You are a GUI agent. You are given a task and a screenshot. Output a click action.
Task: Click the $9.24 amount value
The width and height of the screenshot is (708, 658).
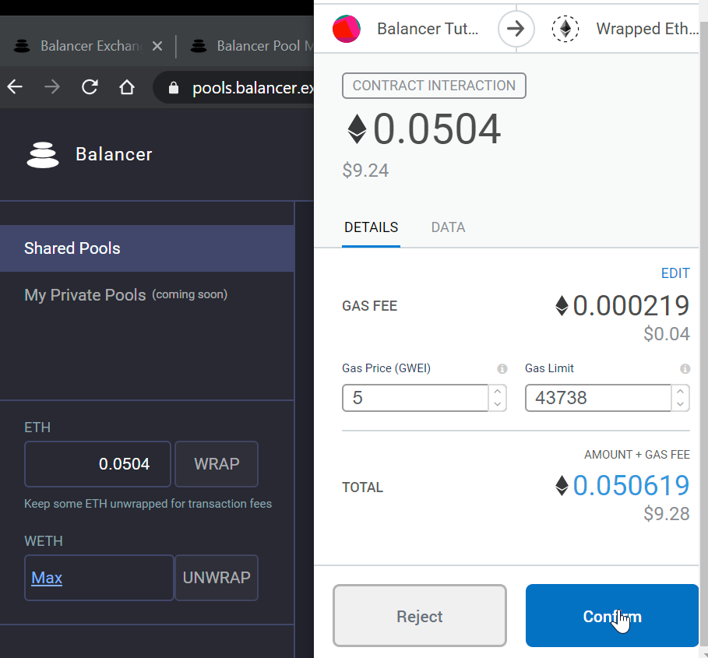pyautogui.click(x=365, y=171)
